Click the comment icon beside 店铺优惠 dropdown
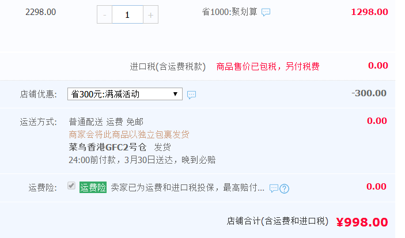 tap(191, 95)
